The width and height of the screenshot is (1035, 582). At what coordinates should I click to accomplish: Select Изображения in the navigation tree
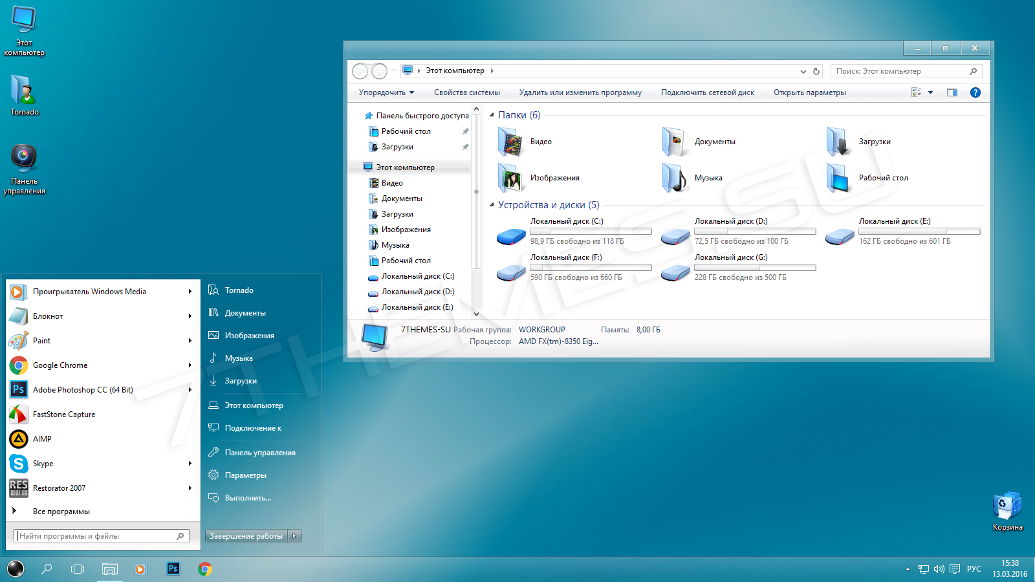coord(406,230)
